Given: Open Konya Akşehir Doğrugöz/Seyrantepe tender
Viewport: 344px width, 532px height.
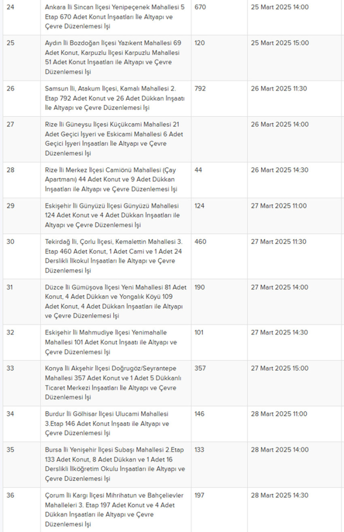Looking at the screenshot, I should (x=113, y=383).
